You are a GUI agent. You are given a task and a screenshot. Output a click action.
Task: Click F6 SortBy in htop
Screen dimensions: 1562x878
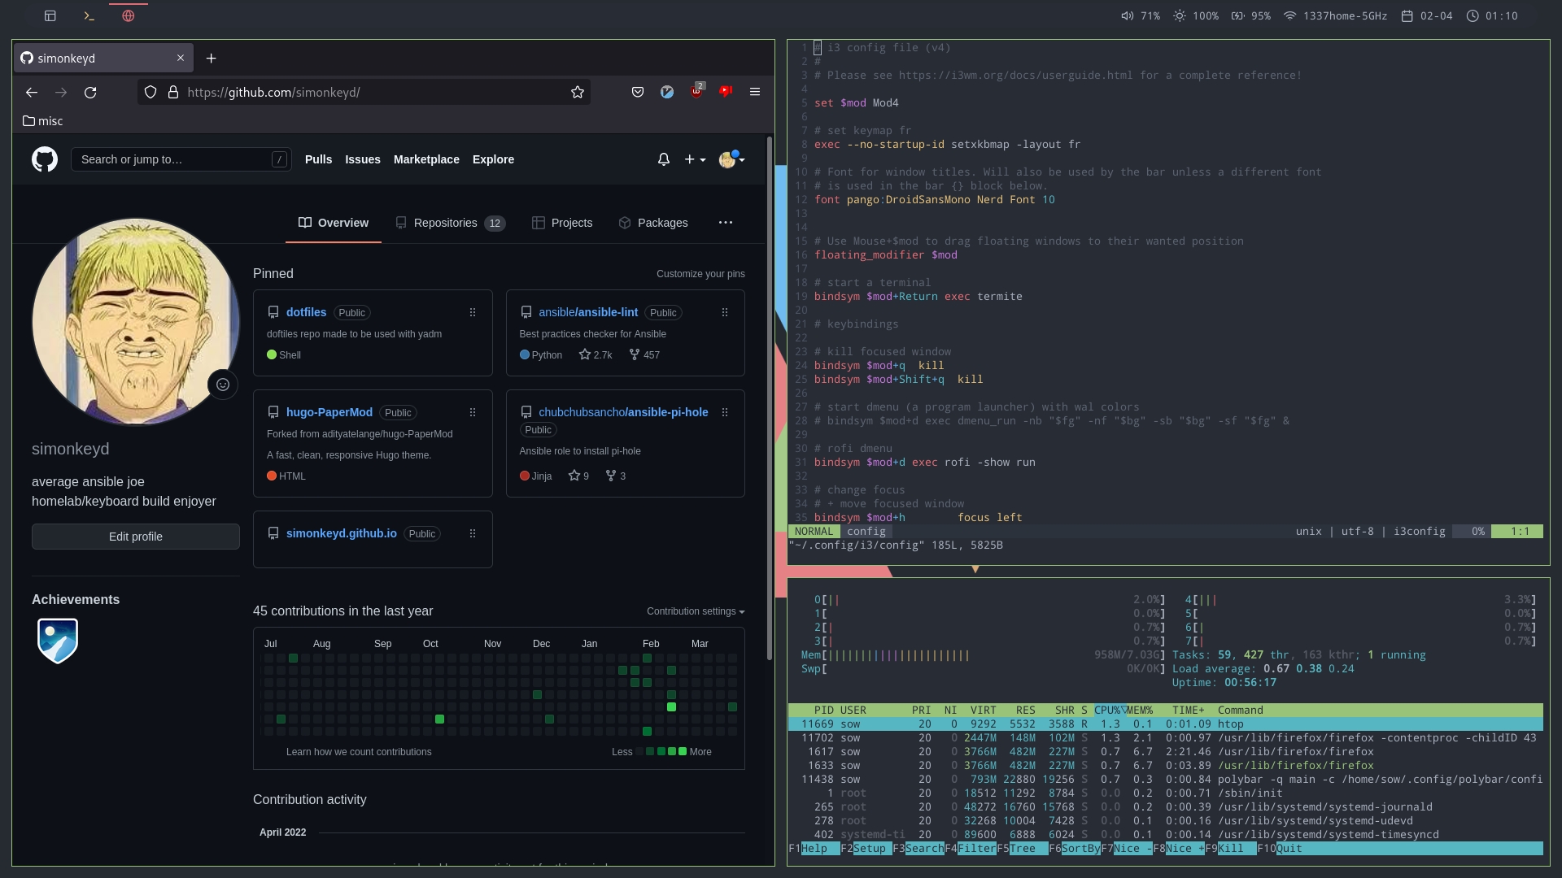tap(1075, 849)
